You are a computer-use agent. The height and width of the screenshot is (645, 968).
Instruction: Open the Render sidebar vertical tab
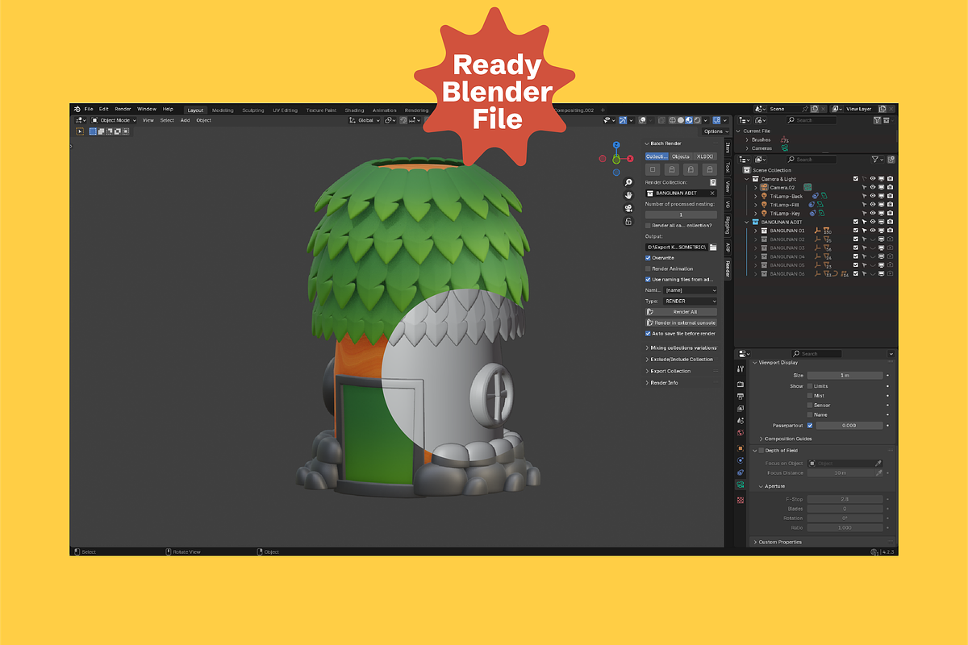727,268
